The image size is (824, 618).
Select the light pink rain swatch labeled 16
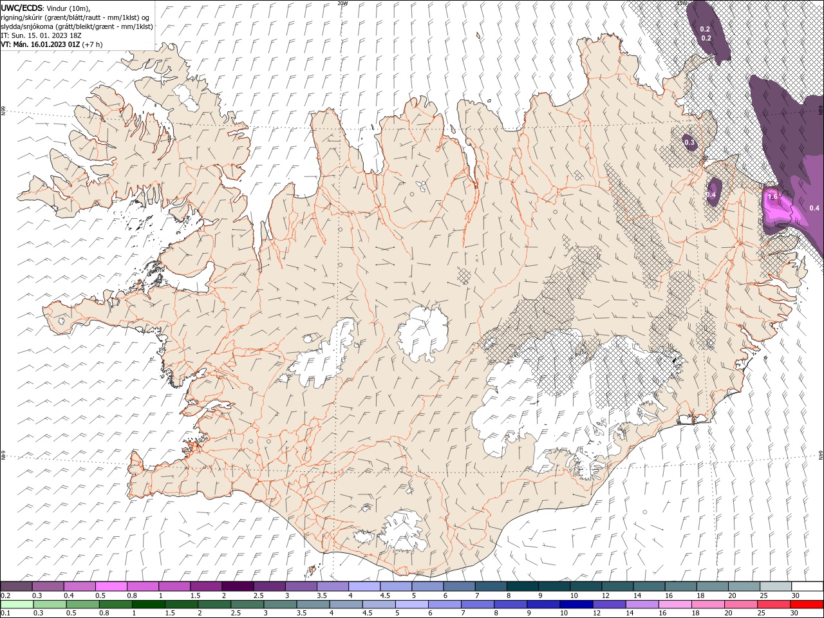pyautogui.click(x=675, y=604)
